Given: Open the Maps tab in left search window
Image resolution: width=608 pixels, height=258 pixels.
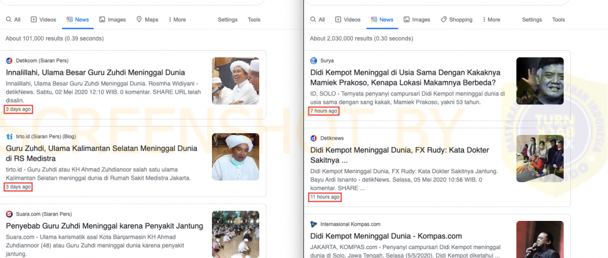Looking at the screenshot, I should (148, 19).
